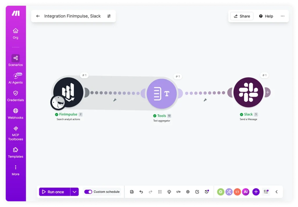Open the Templates section
Screen dimensions: 298x207
pos(16,153)
